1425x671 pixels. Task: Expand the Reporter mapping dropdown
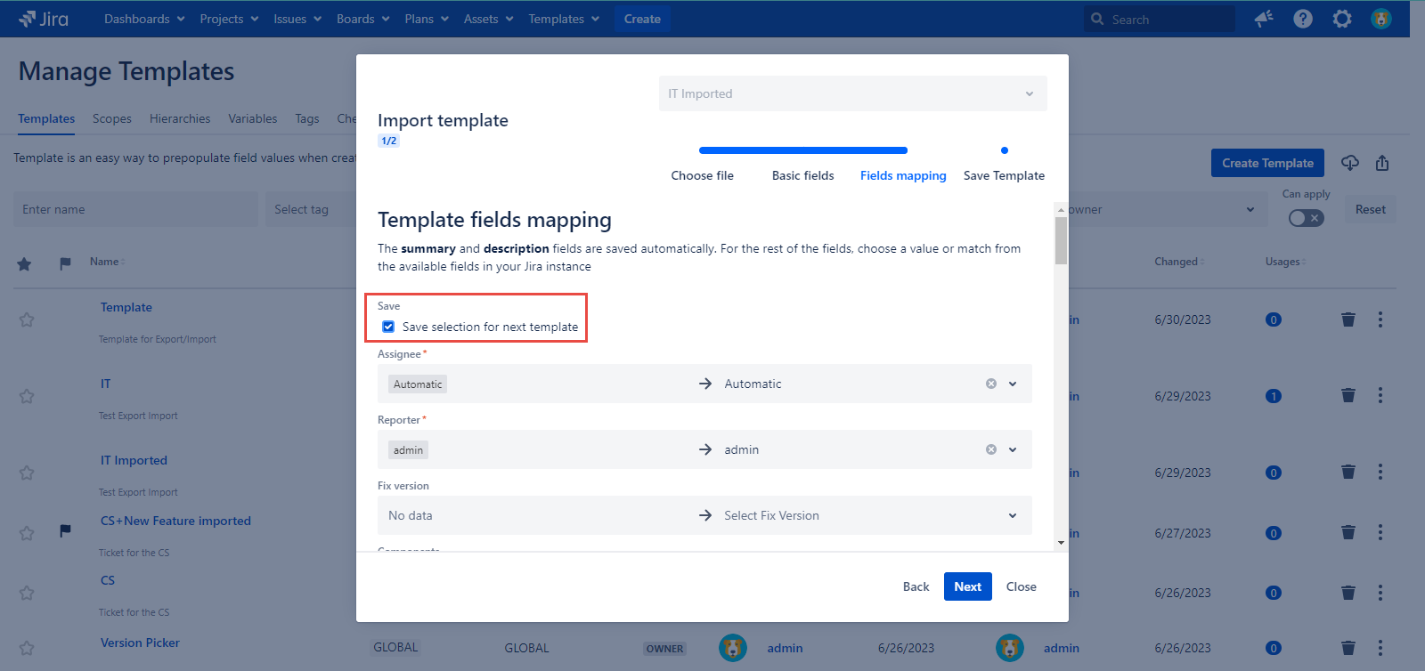pos(1013,449)
